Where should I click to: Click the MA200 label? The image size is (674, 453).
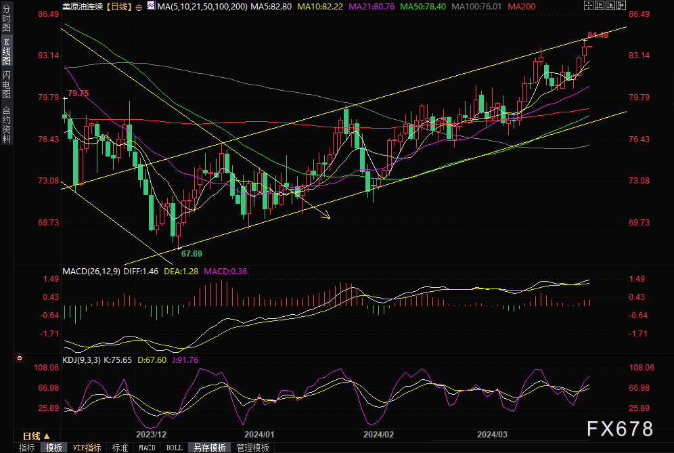pyautogui.click(x=522, y=7)
